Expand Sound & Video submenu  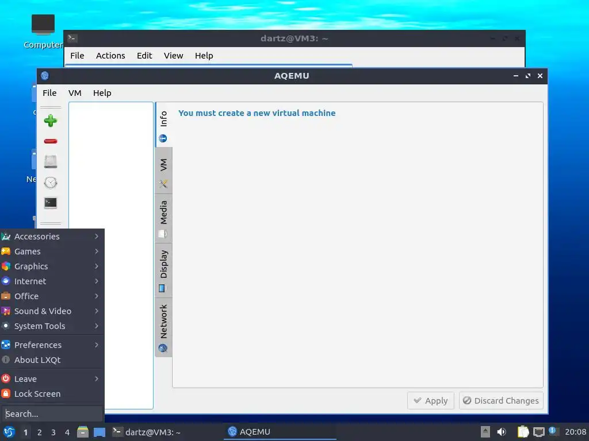(x=52, y=311)
